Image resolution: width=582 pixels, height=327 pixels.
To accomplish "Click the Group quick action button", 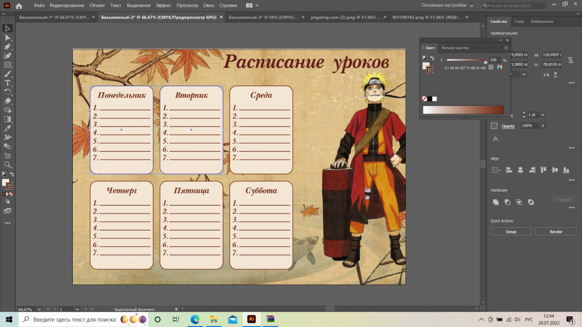I will (x=511, y=232).
